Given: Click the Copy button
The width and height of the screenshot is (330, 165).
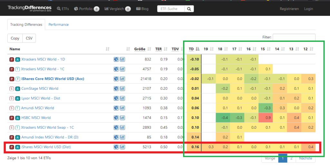Looking at the screenshot, I should point(15,38).
